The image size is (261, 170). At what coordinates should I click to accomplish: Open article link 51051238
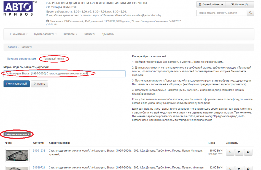tap(39, 151)
